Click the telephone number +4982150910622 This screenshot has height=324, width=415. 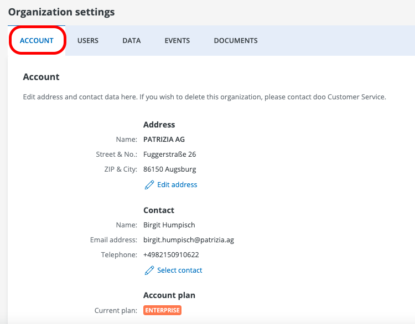tap(171, 255)
